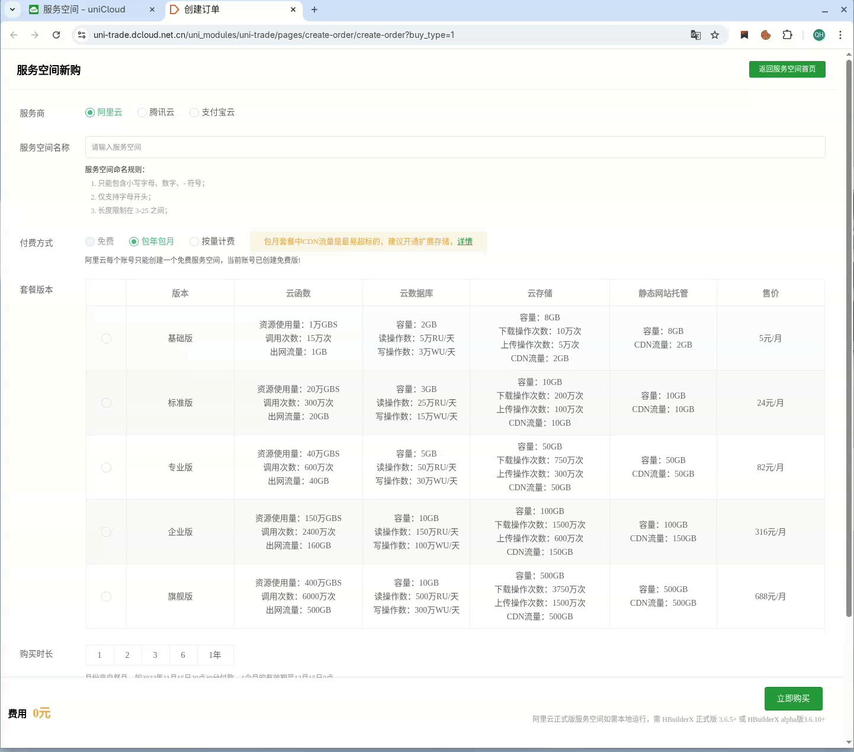Close the 服务空间 - uniCloud tab
The height and width of the screenshot is (752, 854).
point(152,9)
